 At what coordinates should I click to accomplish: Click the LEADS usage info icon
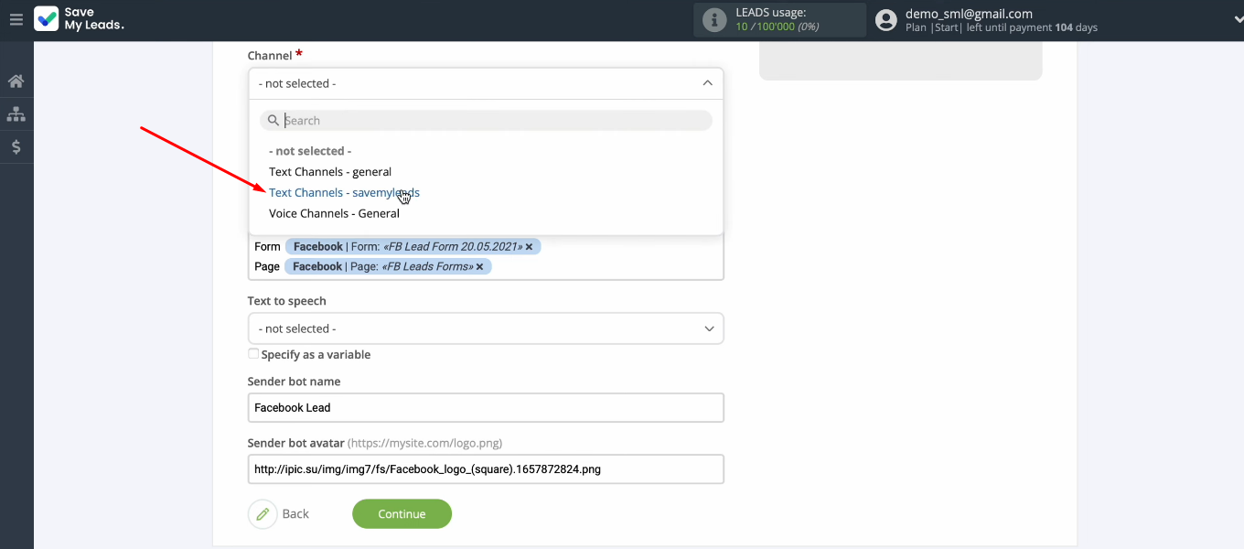[x=713, y=19]
